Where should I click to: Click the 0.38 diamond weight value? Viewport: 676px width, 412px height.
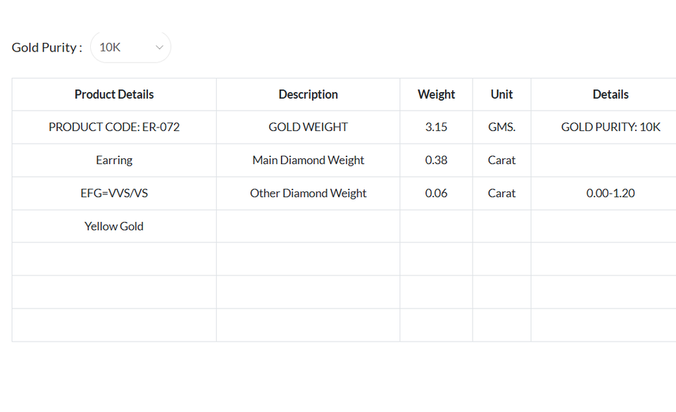pos(436,161)
